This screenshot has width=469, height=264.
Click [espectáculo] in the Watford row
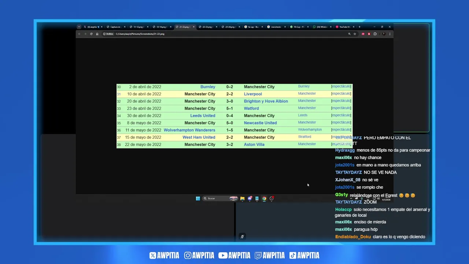341,108
